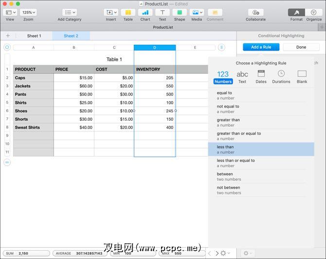Select the Text rule tab
326x259 pixels.
pos(242,76)
